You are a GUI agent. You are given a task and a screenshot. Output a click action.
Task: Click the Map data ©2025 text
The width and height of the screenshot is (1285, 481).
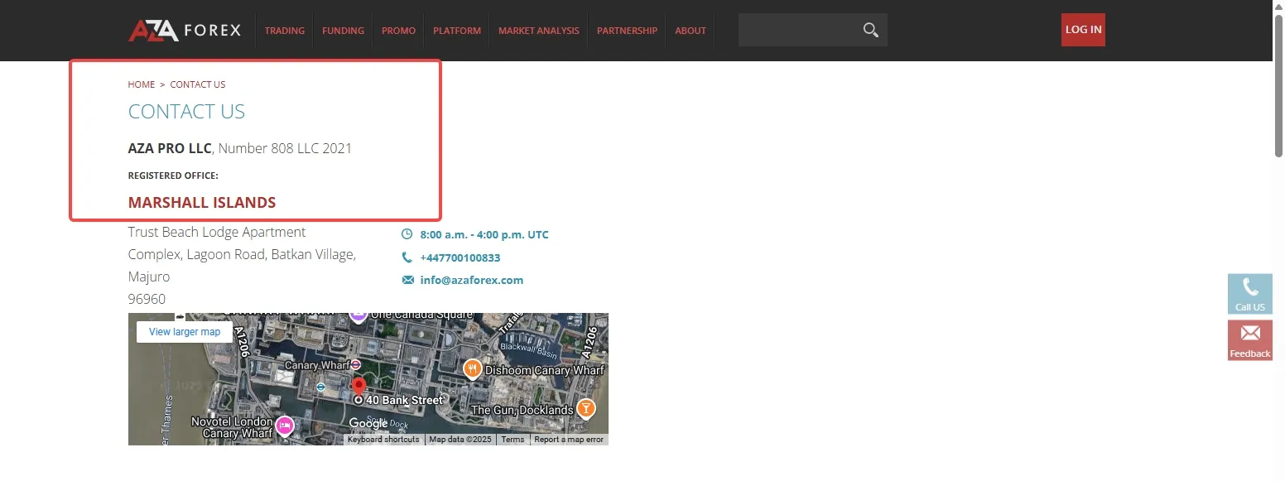[460, 440]
